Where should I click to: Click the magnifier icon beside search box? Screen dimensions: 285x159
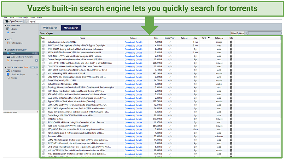click(27, 22)
